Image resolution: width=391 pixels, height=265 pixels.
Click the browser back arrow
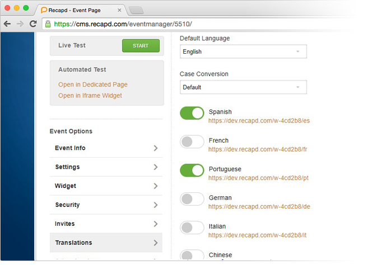tap(7, 24)
